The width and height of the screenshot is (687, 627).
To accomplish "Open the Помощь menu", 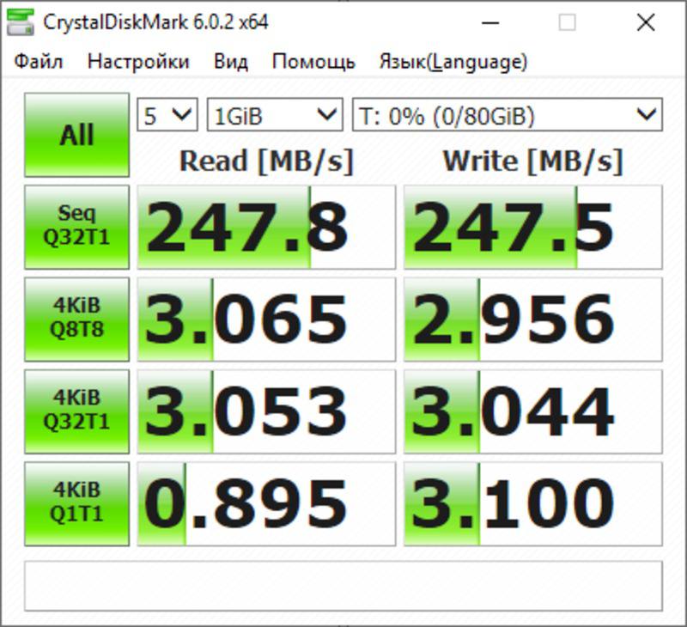I will 313,61.
